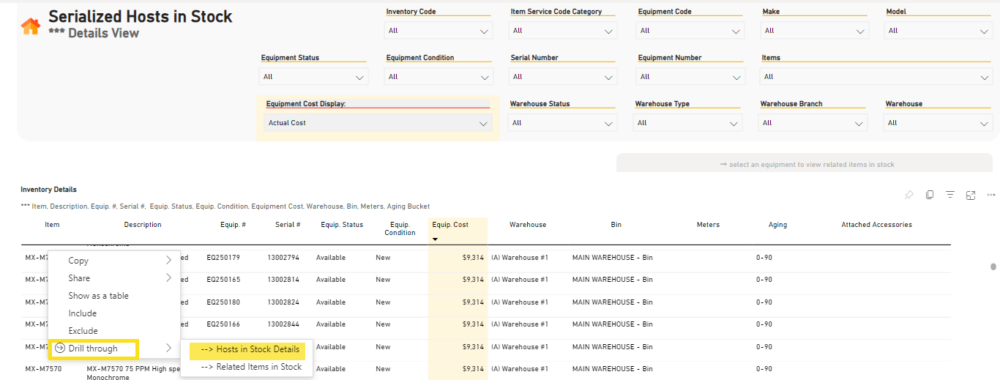Select Show as a table
The width and height of the screenshot is (1000, 380).
(x=114, y=296)
